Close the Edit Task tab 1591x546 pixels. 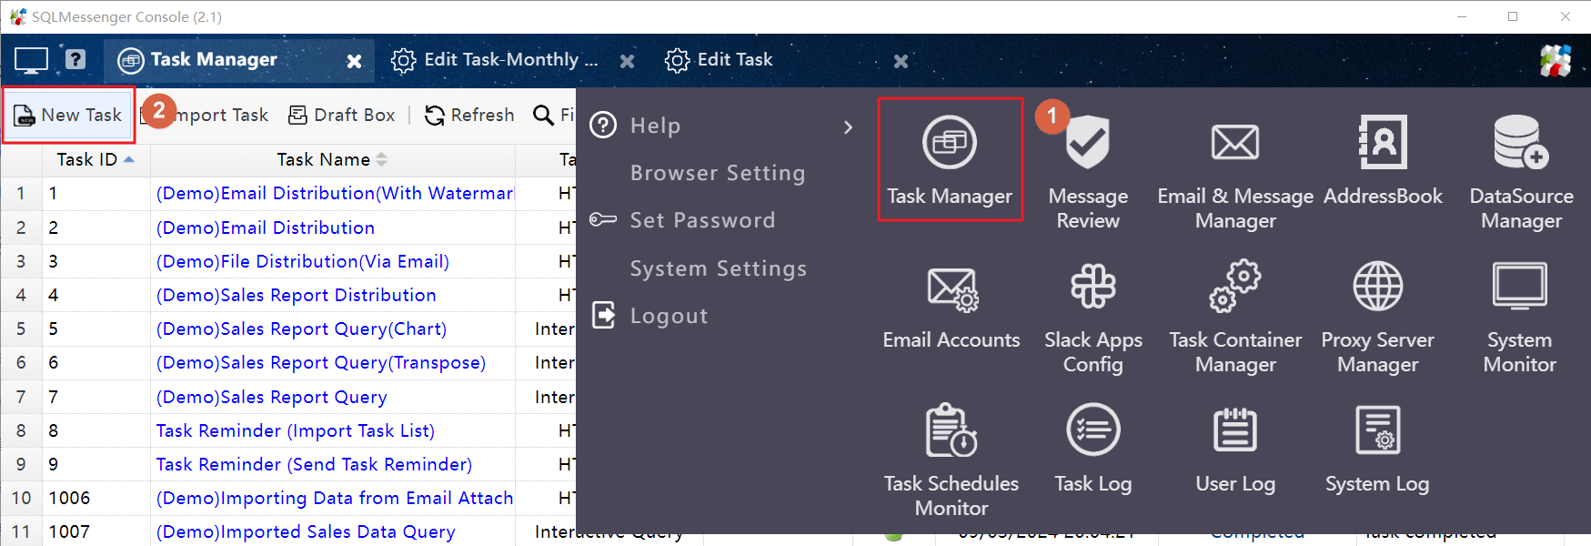pyautogui.click(x=901, y=61)
